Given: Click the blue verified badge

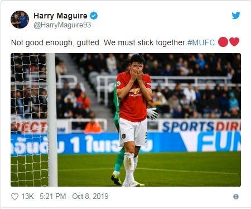Looking at the screenshot, I should click(94, 16).
